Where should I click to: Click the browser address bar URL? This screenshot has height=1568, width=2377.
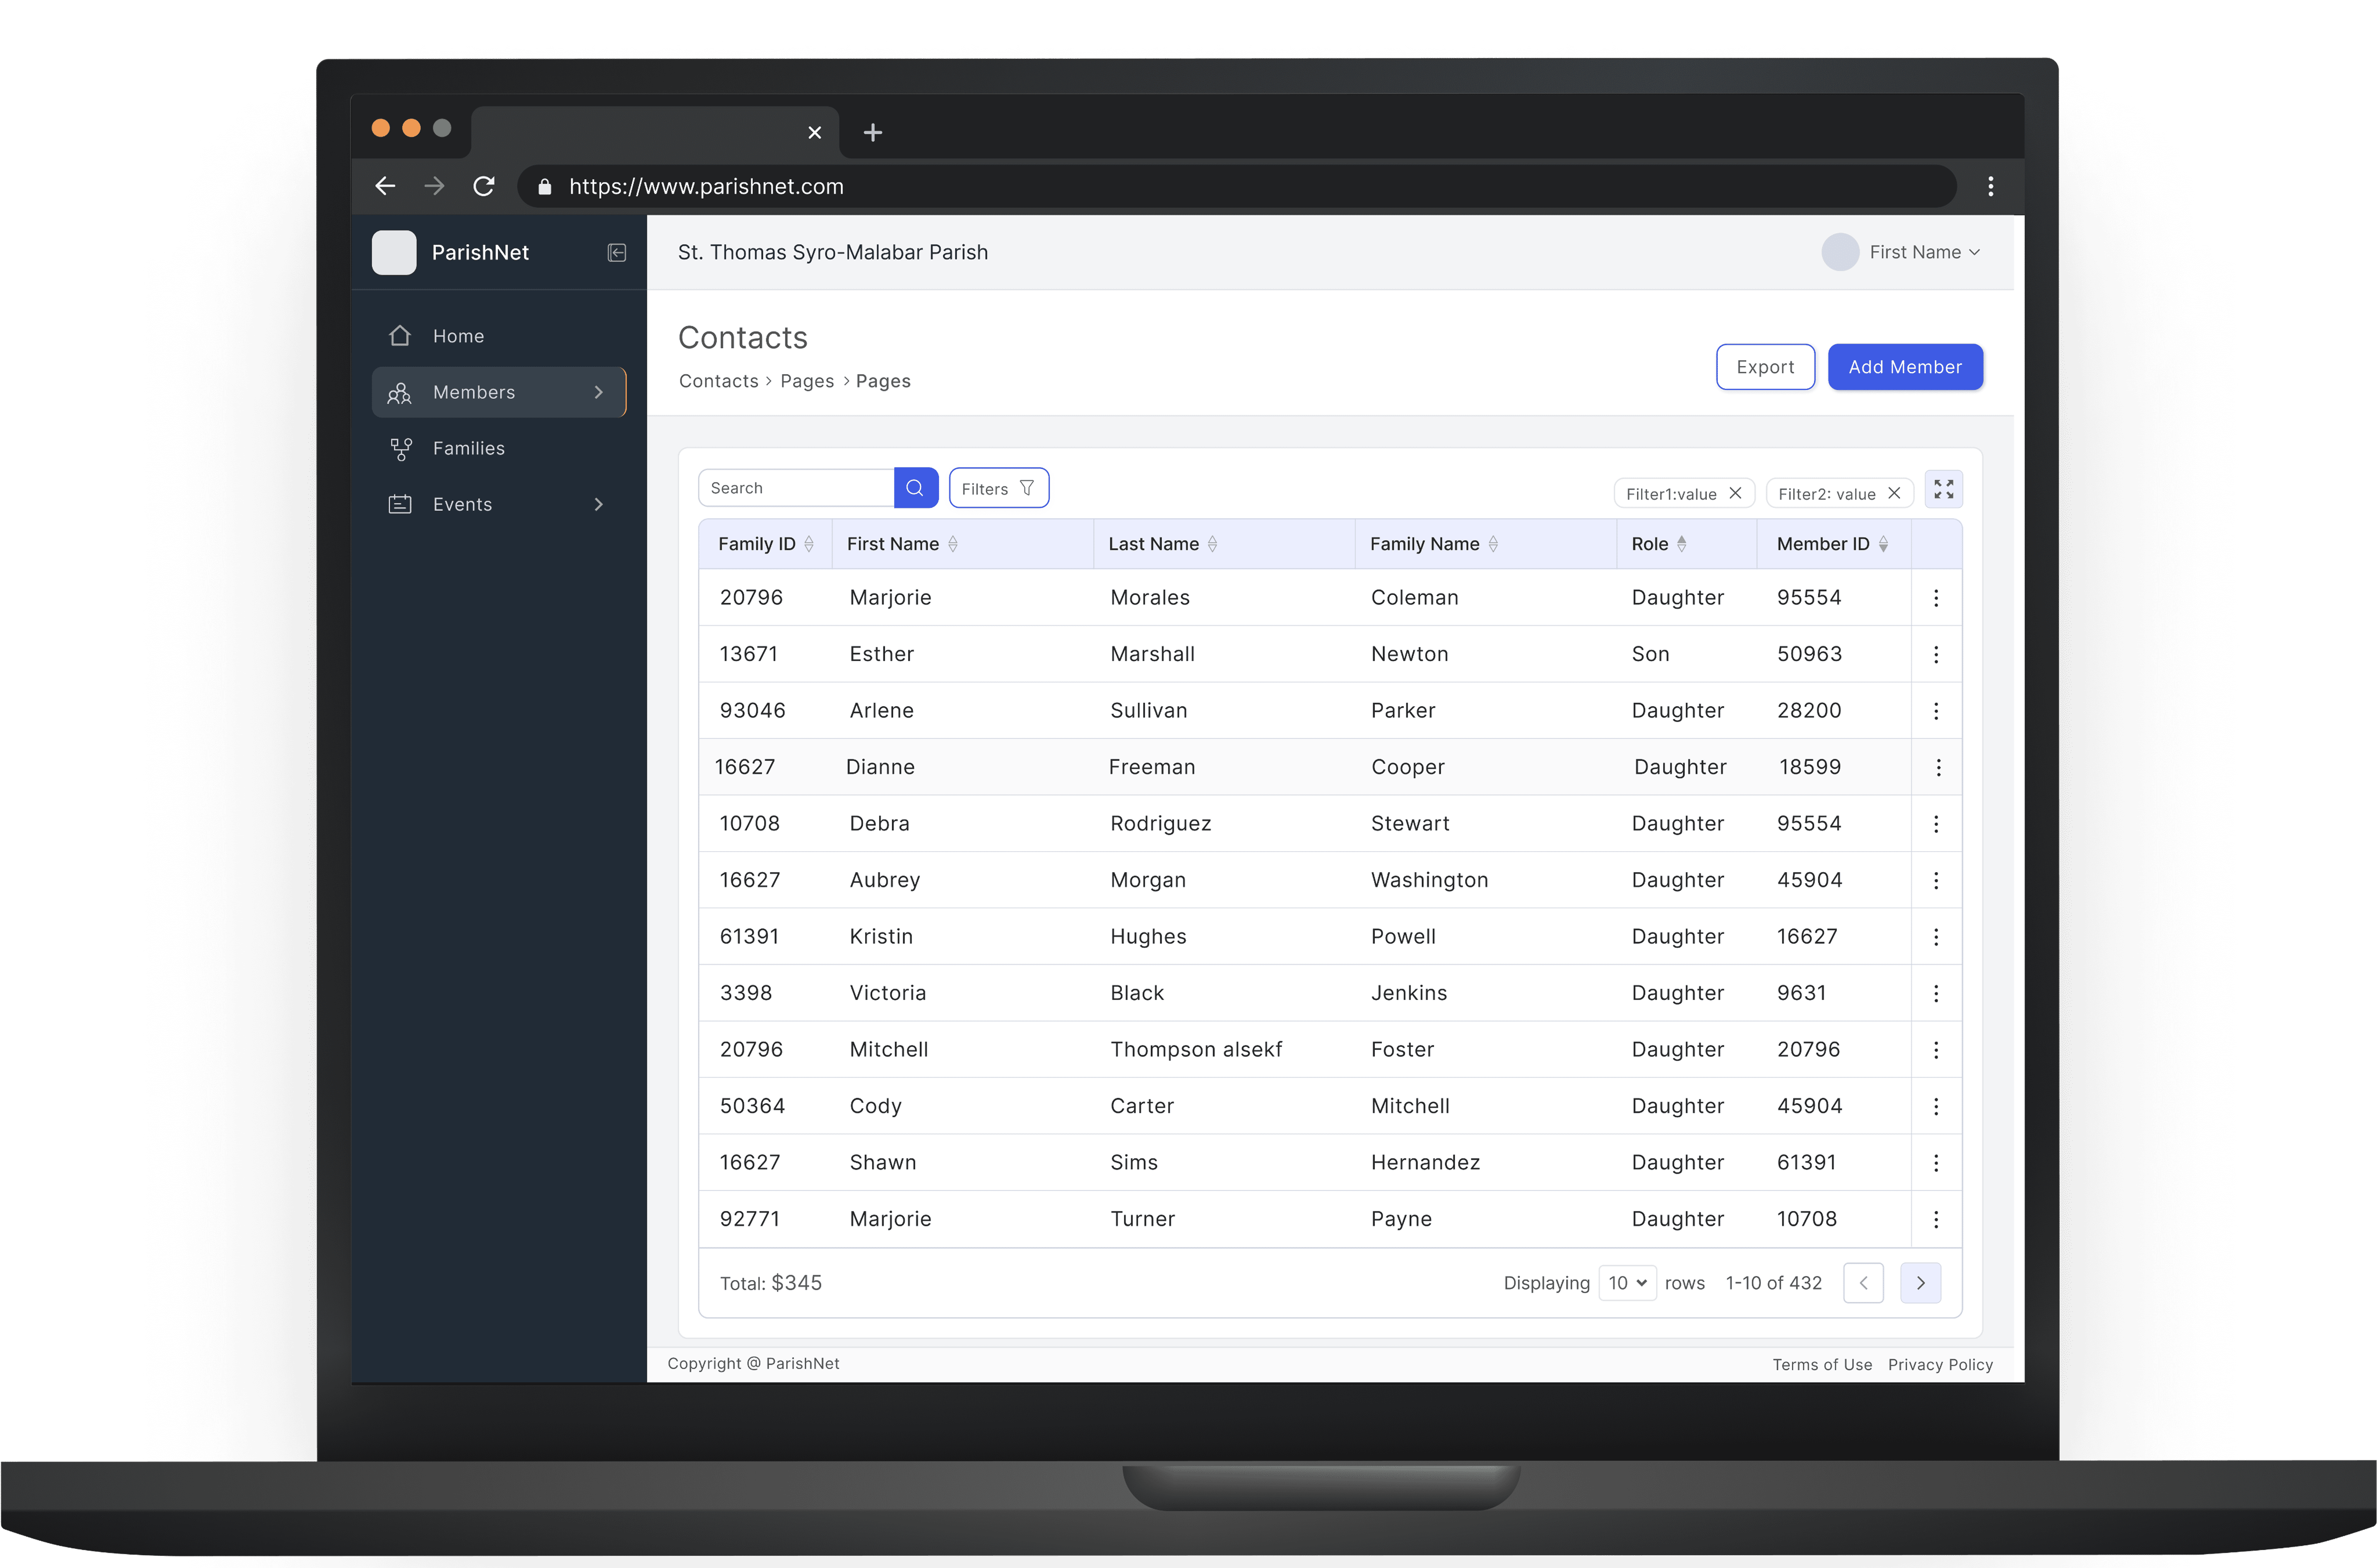706,186
